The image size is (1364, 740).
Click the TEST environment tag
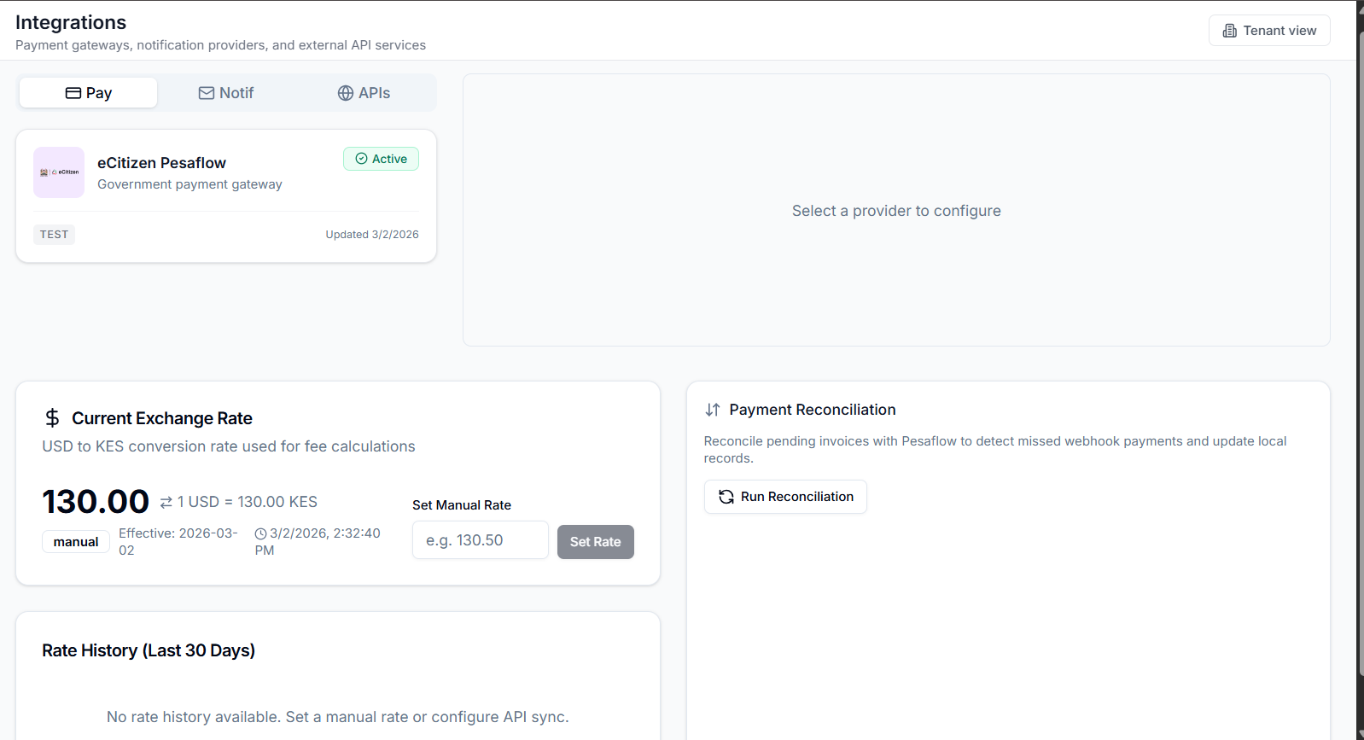[x=54, y=235]
